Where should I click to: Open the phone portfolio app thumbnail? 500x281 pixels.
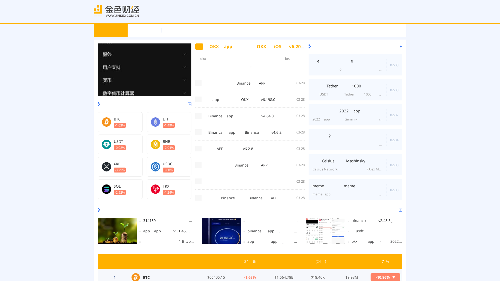click(x=221, y=231)
